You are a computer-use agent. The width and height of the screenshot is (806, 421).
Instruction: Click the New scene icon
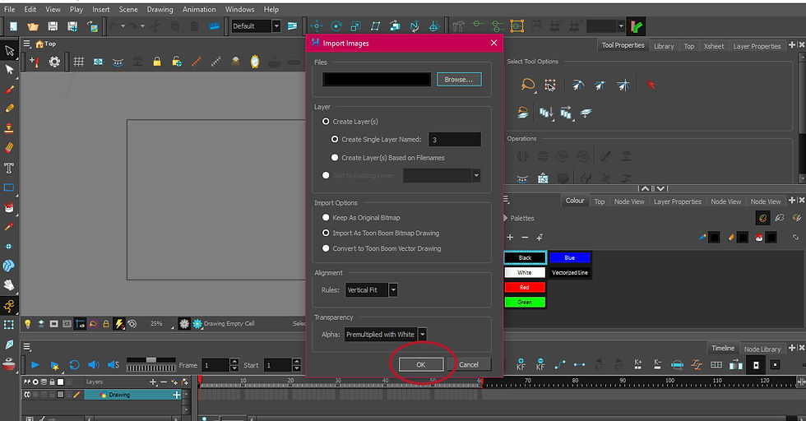tap(13, 26)
